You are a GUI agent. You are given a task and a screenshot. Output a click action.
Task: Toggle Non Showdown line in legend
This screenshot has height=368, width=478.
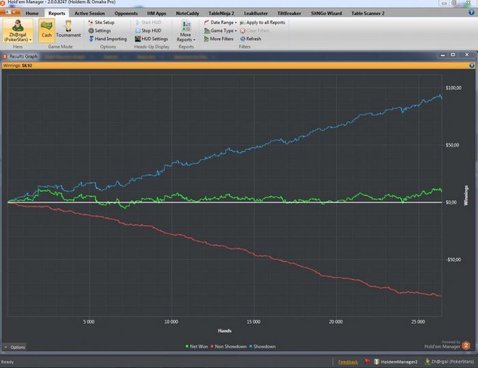pyautogui.click(x=228, y=346)
